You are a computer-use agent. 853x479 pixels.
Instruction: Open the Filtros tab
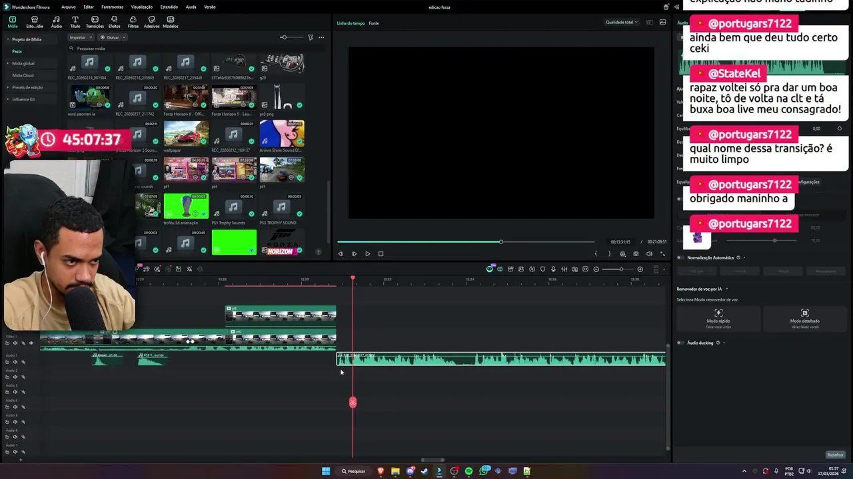[133, 22]
